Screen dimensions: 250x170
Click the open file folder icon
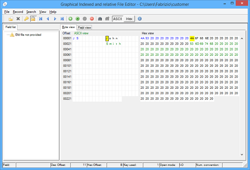pyautogui.click(x=11, y=19)
